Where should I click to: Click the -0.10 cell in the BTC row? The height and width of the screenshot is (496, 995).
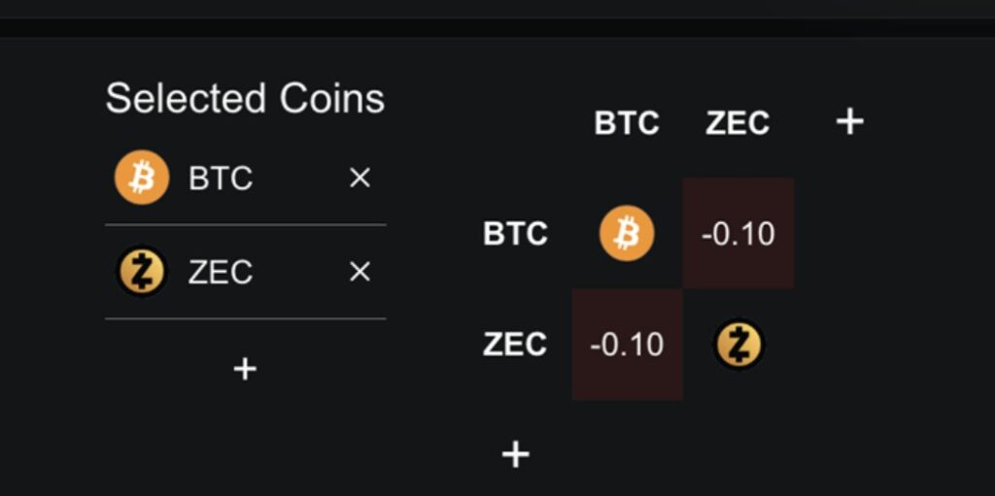[x=738, y=234]
